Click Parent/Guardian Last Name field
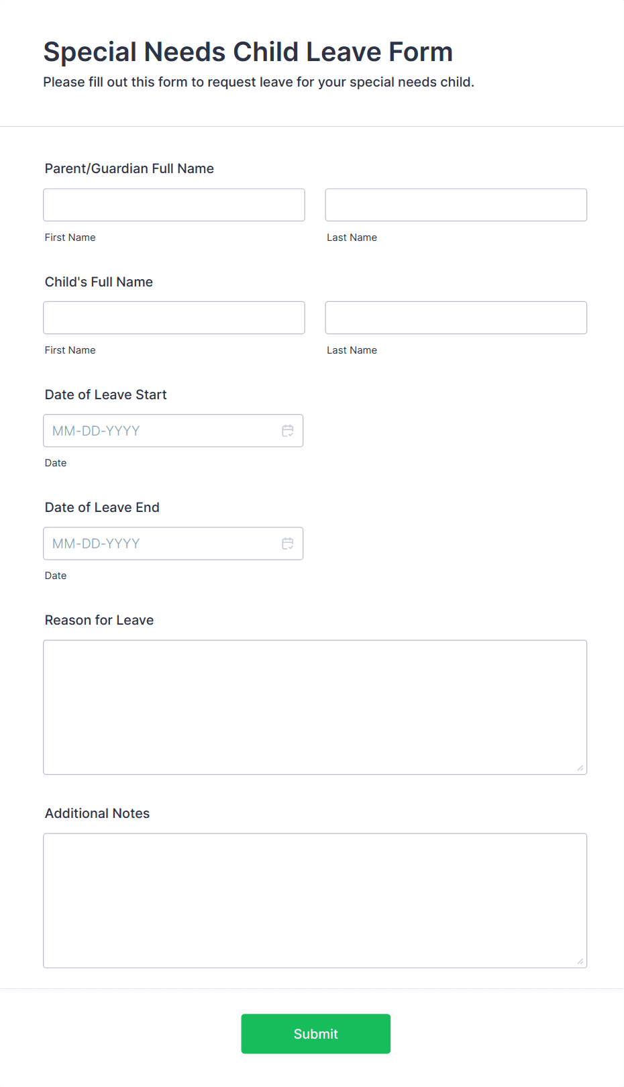624x1087 pixels. point(456,205)
